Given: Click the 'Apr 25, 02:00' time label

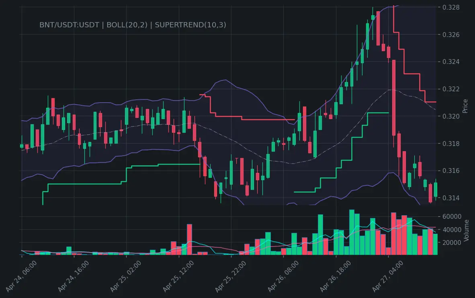Looking at the screenshot, I should coord(126,276).
